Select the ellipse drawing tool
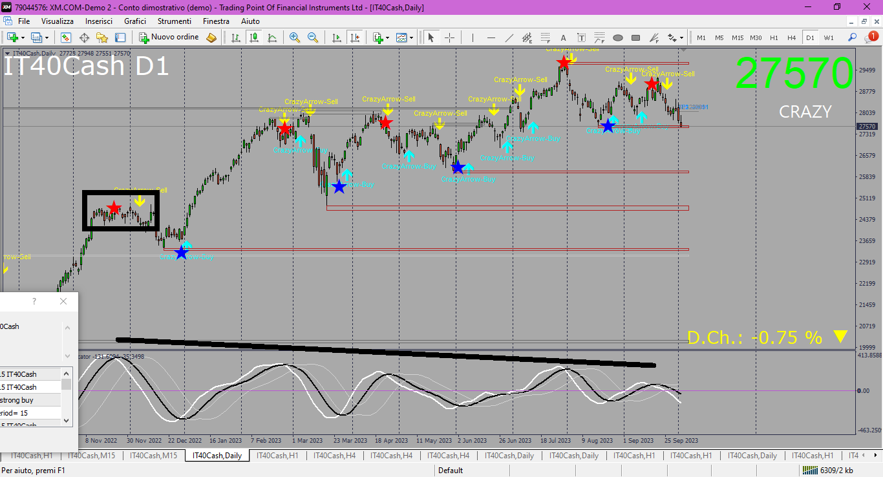Viewport: 883px width, 477px height. click(x=618, y=37)
